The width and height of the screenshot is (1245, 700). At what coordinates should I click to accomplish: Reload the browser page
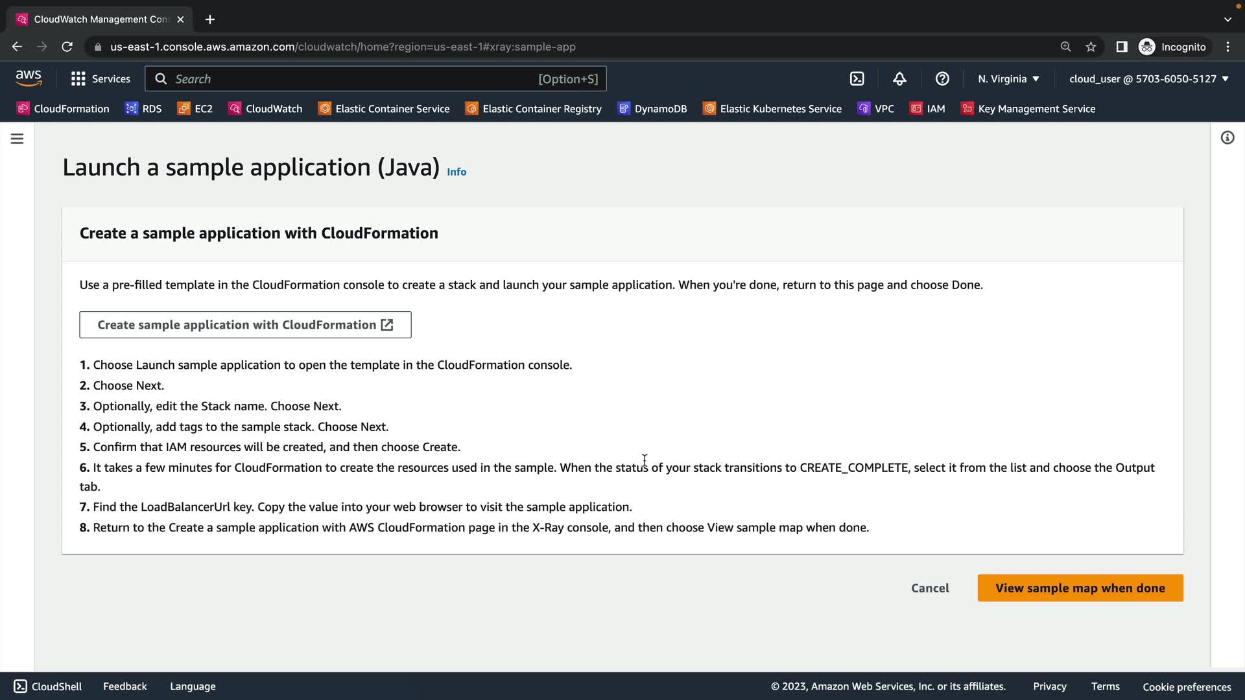67,47
